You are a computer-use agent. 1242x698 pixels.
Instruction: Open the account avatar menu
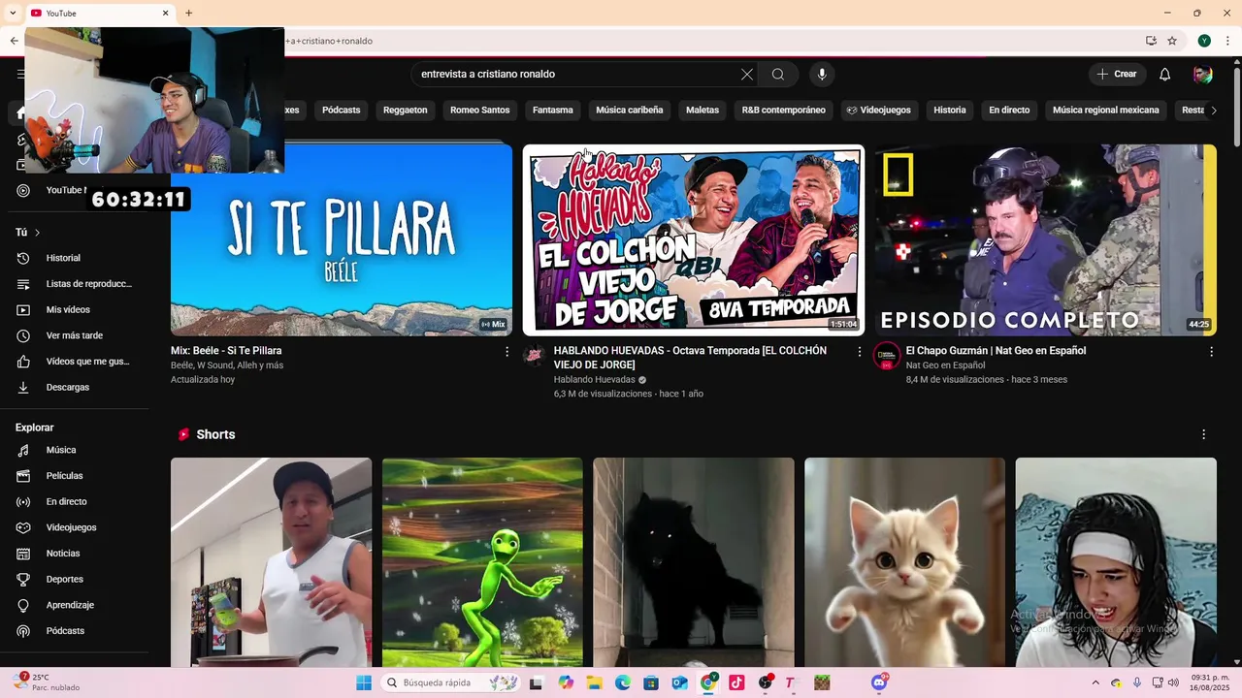pos(1203,75)
